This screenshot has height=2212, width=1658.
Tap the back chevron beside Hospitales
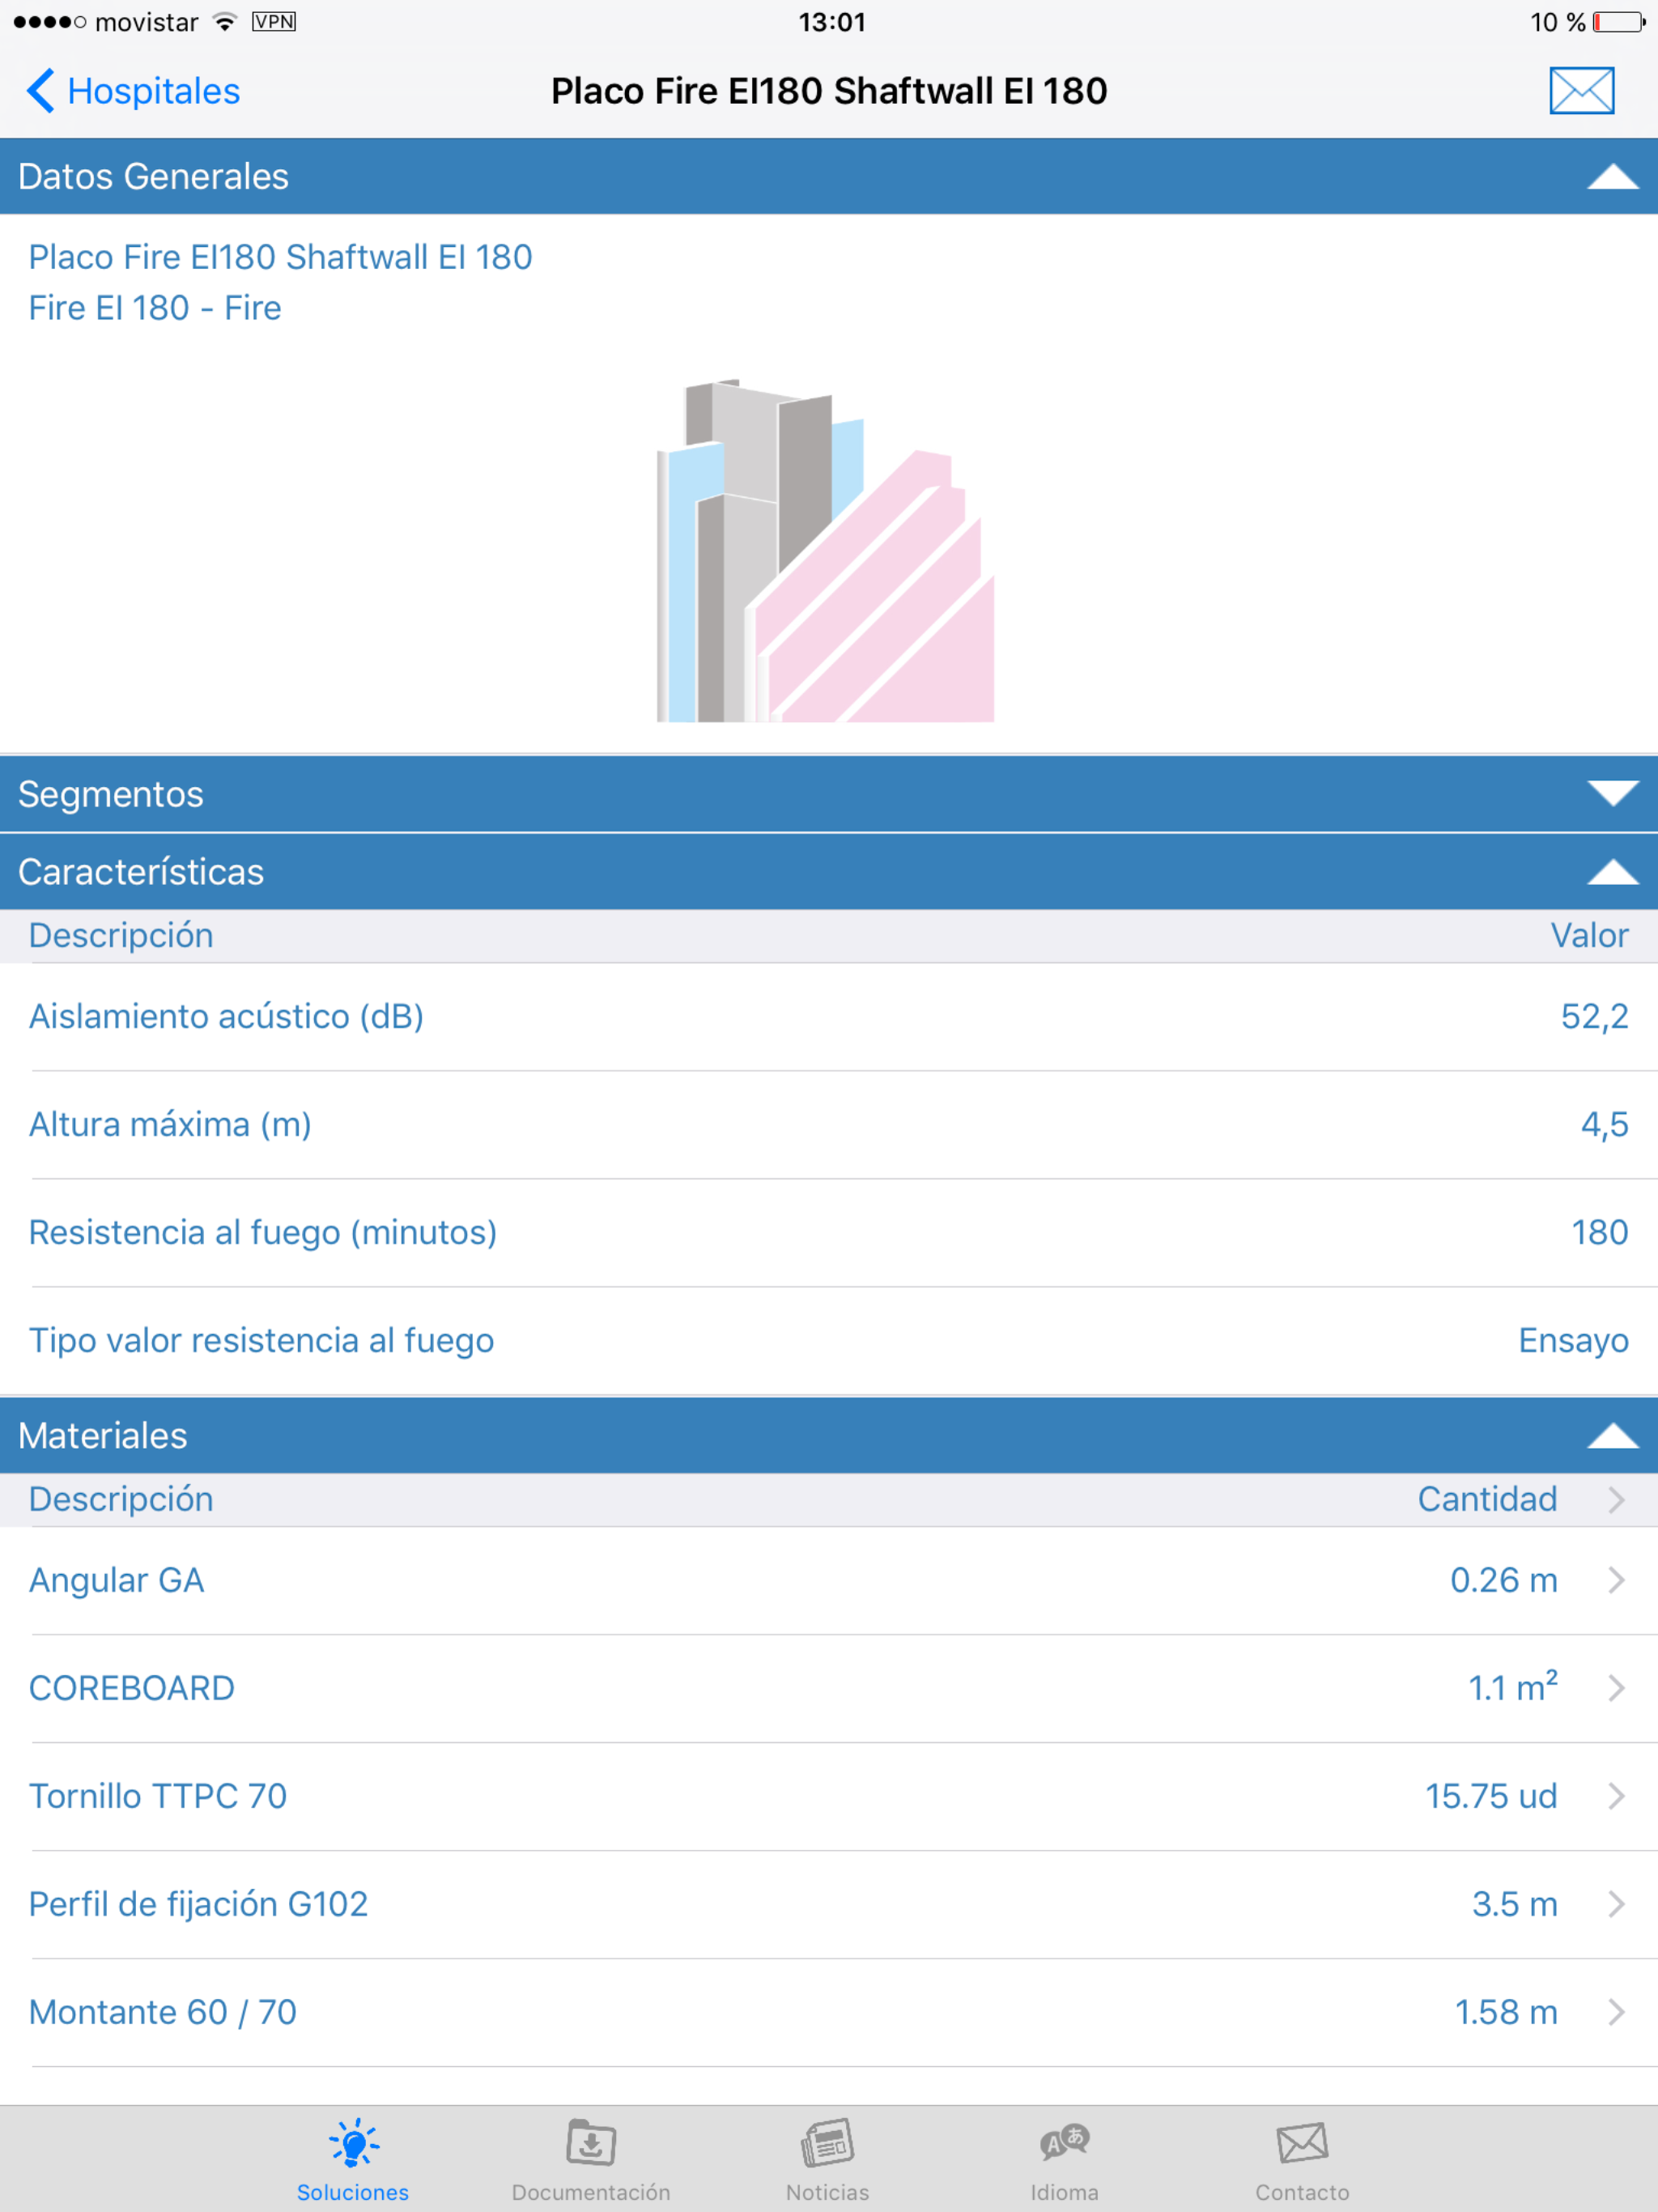pos(40,91)
